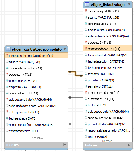Viewport: 134px width, 151px height.
Task: Click diamond icon of historial TEXT column
Action: pyautogui.click(x=86, y=105)
